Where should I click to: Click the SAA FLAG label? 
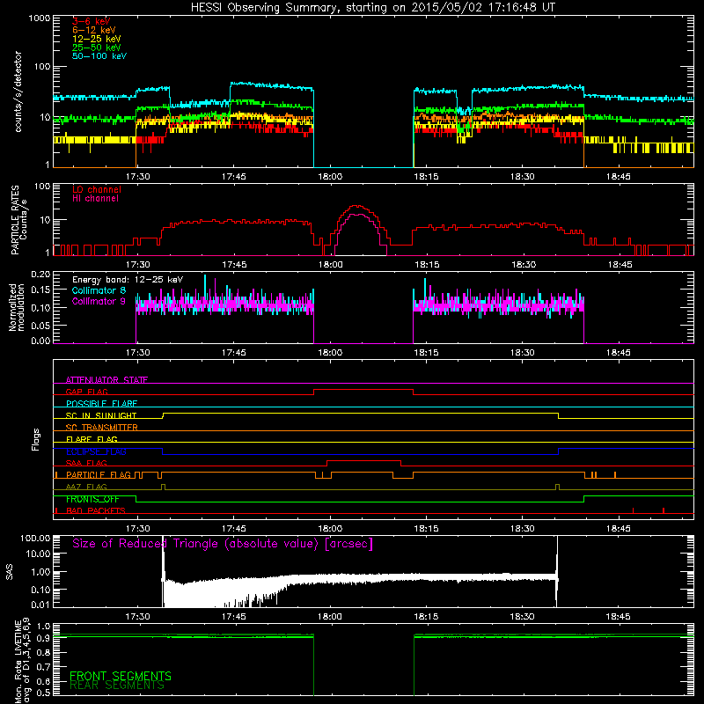click(86, 463)
